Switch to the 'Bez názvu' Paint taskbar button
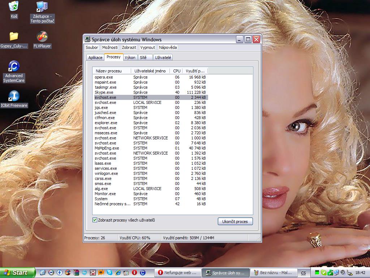Image resolution: width=370 pixels, height=278 pixels. 274,273
